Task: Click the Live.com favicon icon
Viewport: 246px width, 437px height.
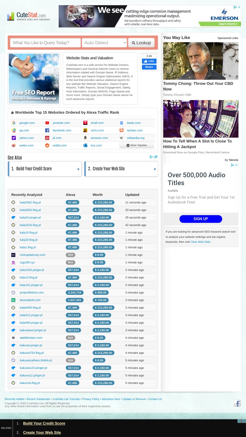Action: click(x=85, y=145)
